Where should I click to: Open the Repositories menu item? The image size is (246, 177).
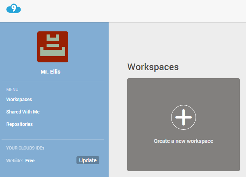pos(19,124)
